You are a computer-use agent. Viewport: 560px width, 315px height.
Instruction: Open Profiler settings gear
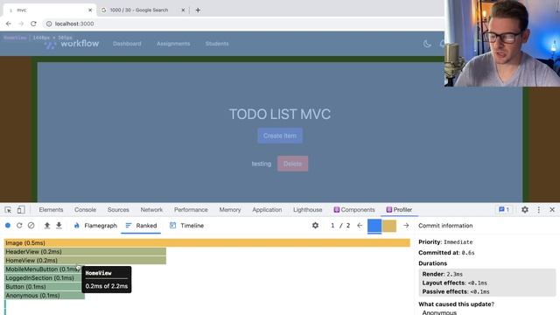[315, 226]
